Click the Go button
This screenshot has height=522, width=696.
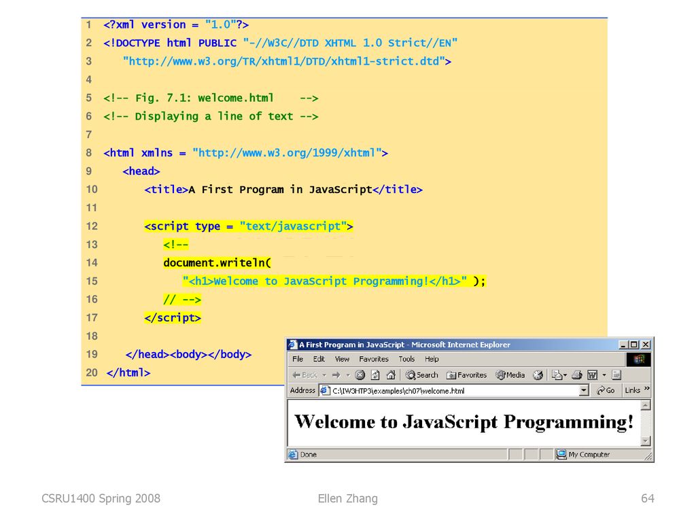coord(606,391)
